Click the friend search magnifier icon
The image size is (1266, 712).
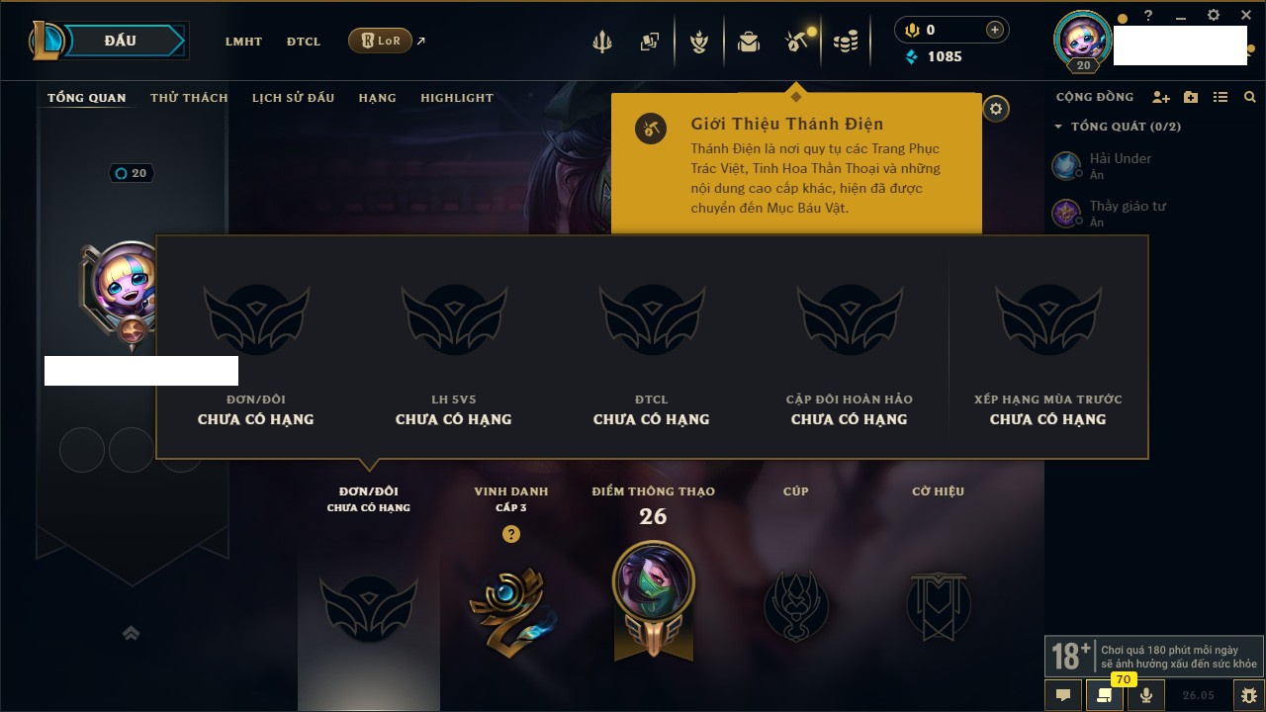tap(1250, 97)
